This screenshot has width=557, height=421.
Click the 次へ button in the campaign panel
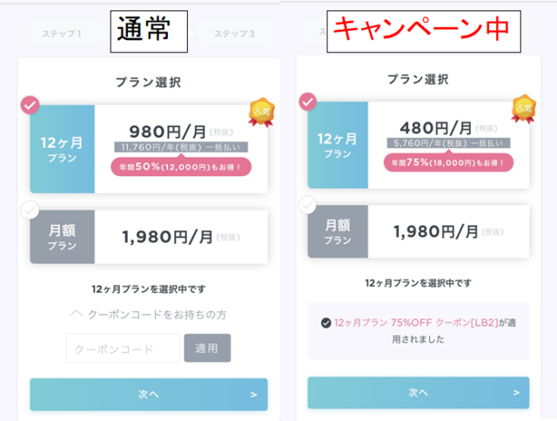[x=419, y=392]
